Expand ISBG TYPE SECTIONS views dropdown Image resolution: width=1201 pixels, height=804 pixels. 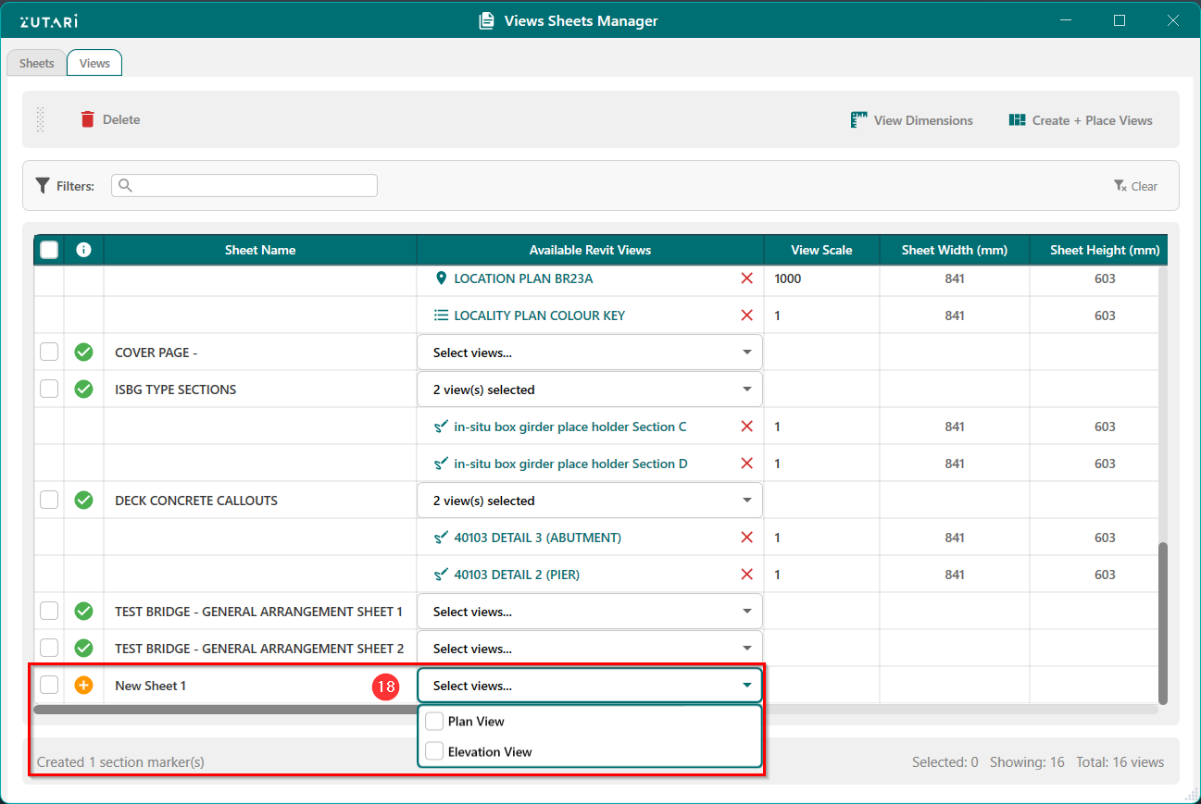coord(589,390)
